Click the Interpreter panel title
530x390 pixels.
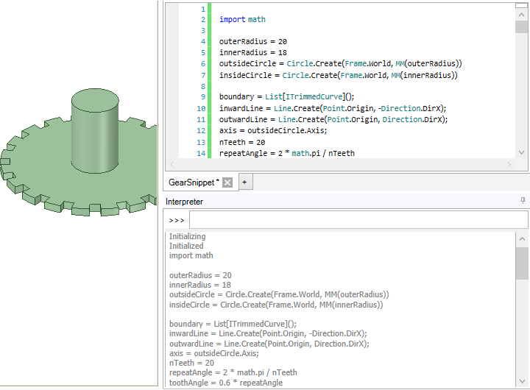[x=184, y=202]
